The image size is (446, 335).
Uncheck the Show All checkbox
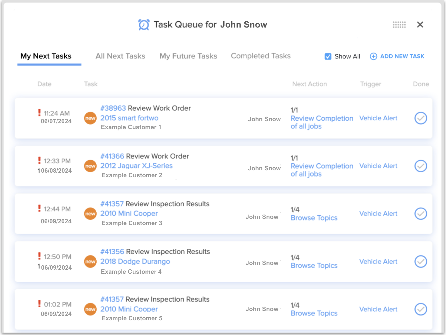tap(328, 56)
